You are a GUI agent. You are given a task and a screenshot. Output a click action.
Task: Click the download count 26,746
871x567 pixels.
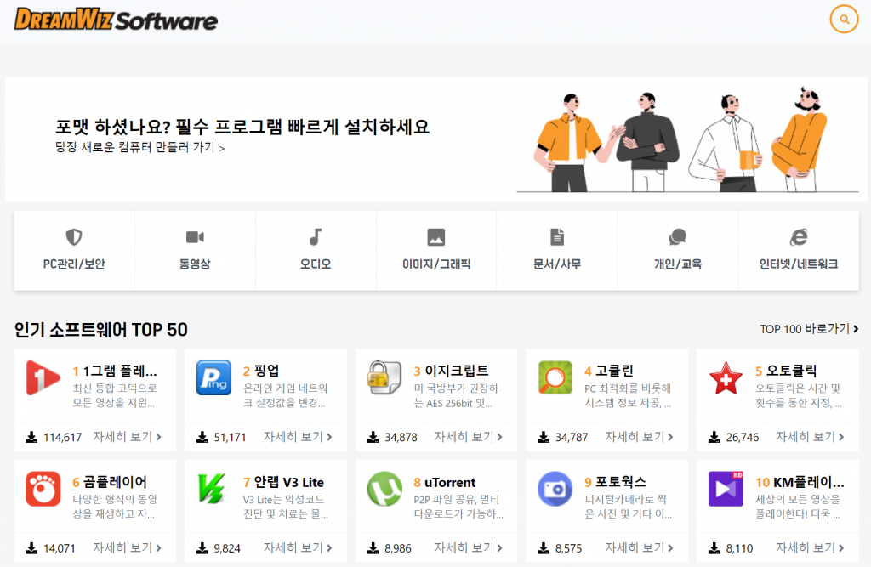[x=742, y=438]
